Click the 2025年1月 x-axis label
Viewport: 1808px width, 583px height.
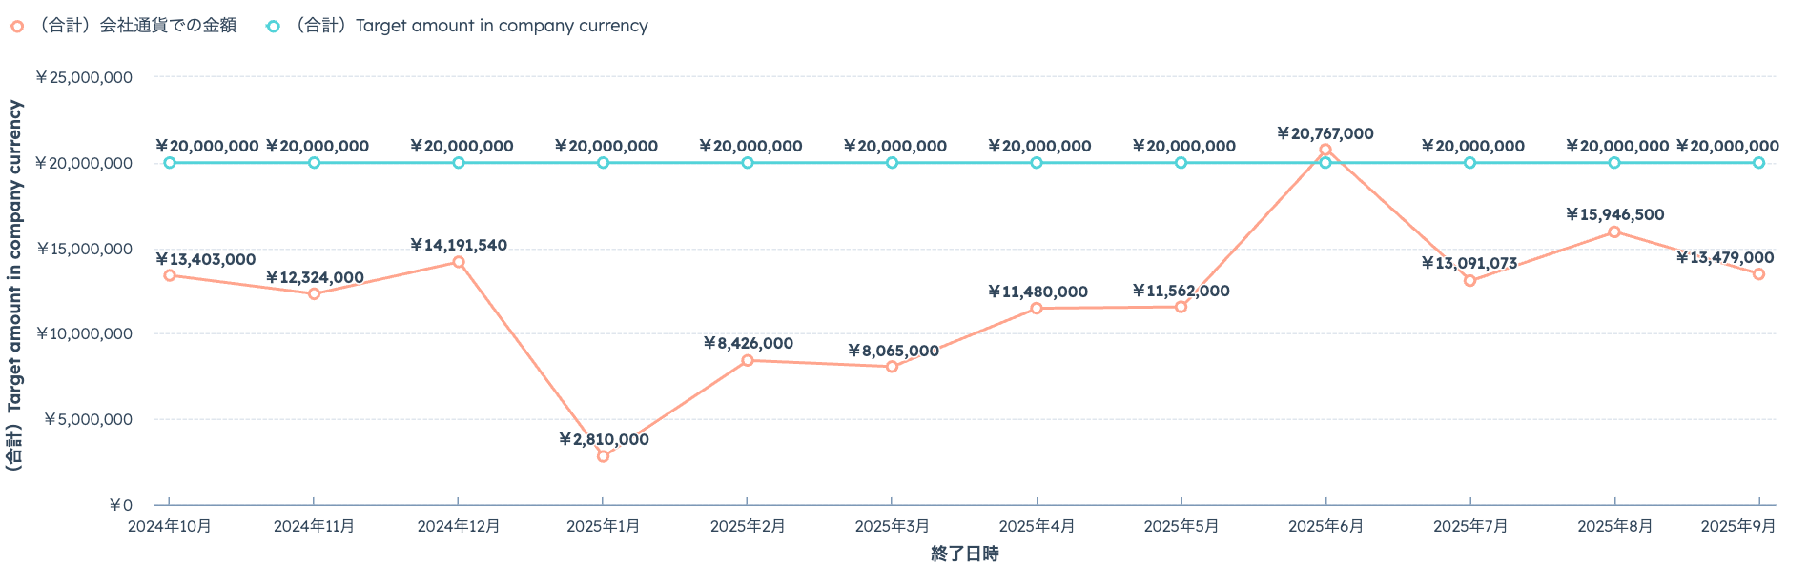tap(603, 526)
